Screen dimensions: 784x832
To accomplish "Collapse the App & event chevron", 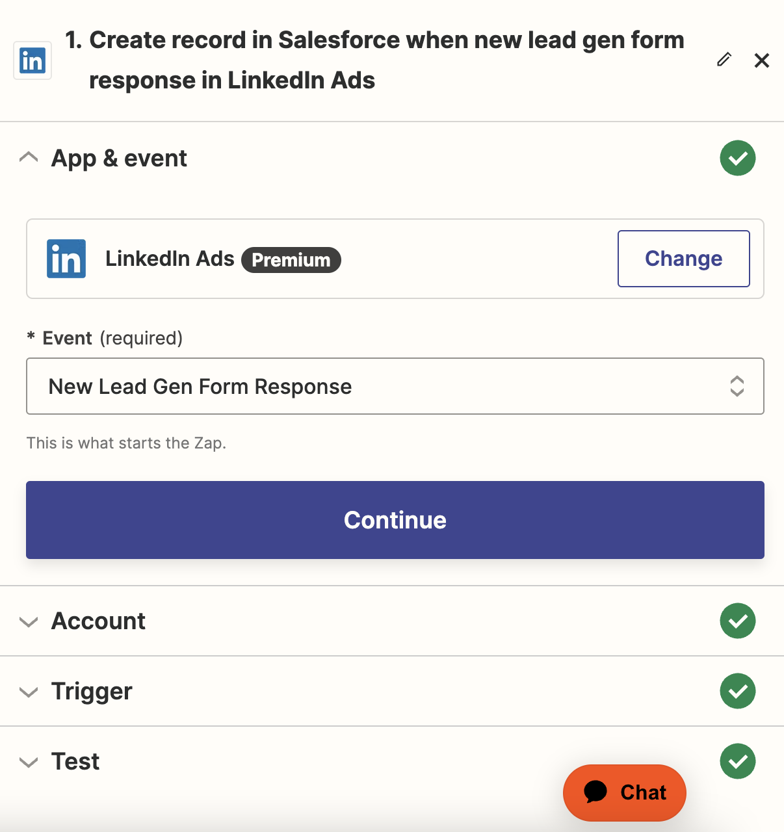I will point(29,157).
